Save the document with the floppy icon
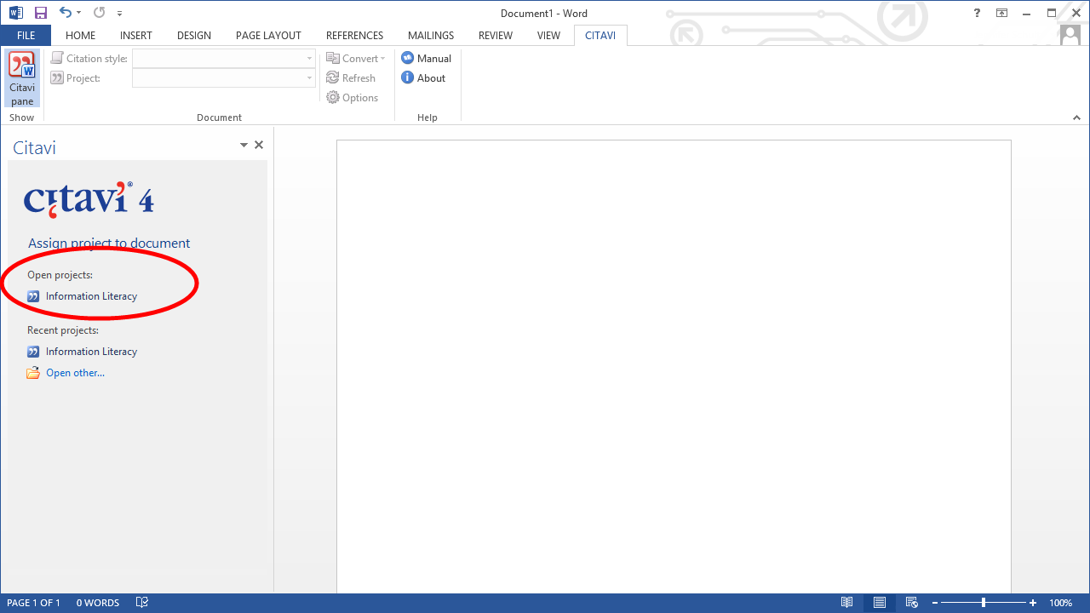Image resolution: width=1090 pixels, height=613 pixels. [40, 13]
